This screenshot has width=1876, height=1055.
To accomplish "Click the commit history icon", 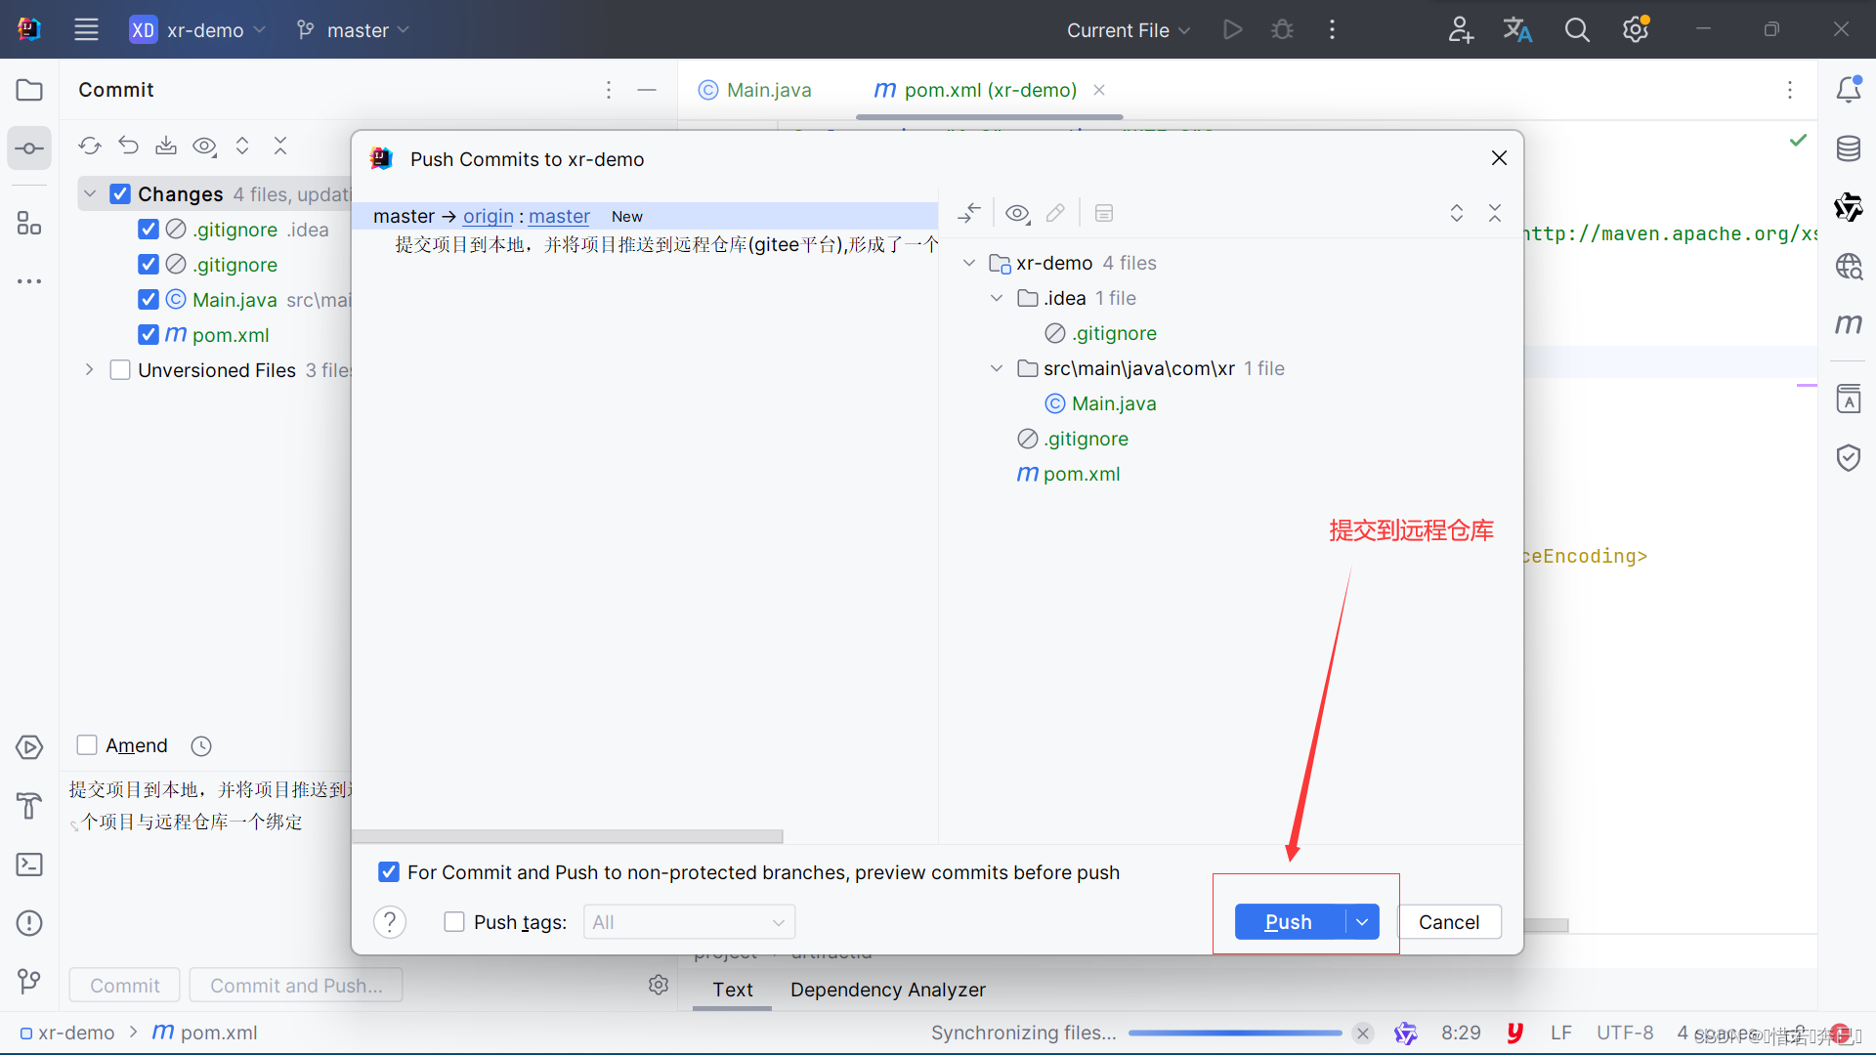I will (x=201, y=746).
